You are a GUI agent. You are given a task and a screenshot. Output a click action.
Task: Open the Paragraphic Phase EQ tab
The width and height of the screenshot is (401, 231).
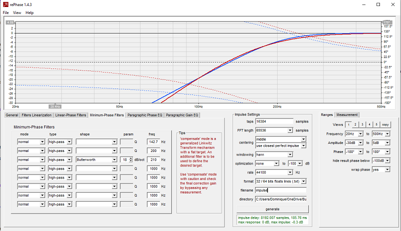[145, 115]
